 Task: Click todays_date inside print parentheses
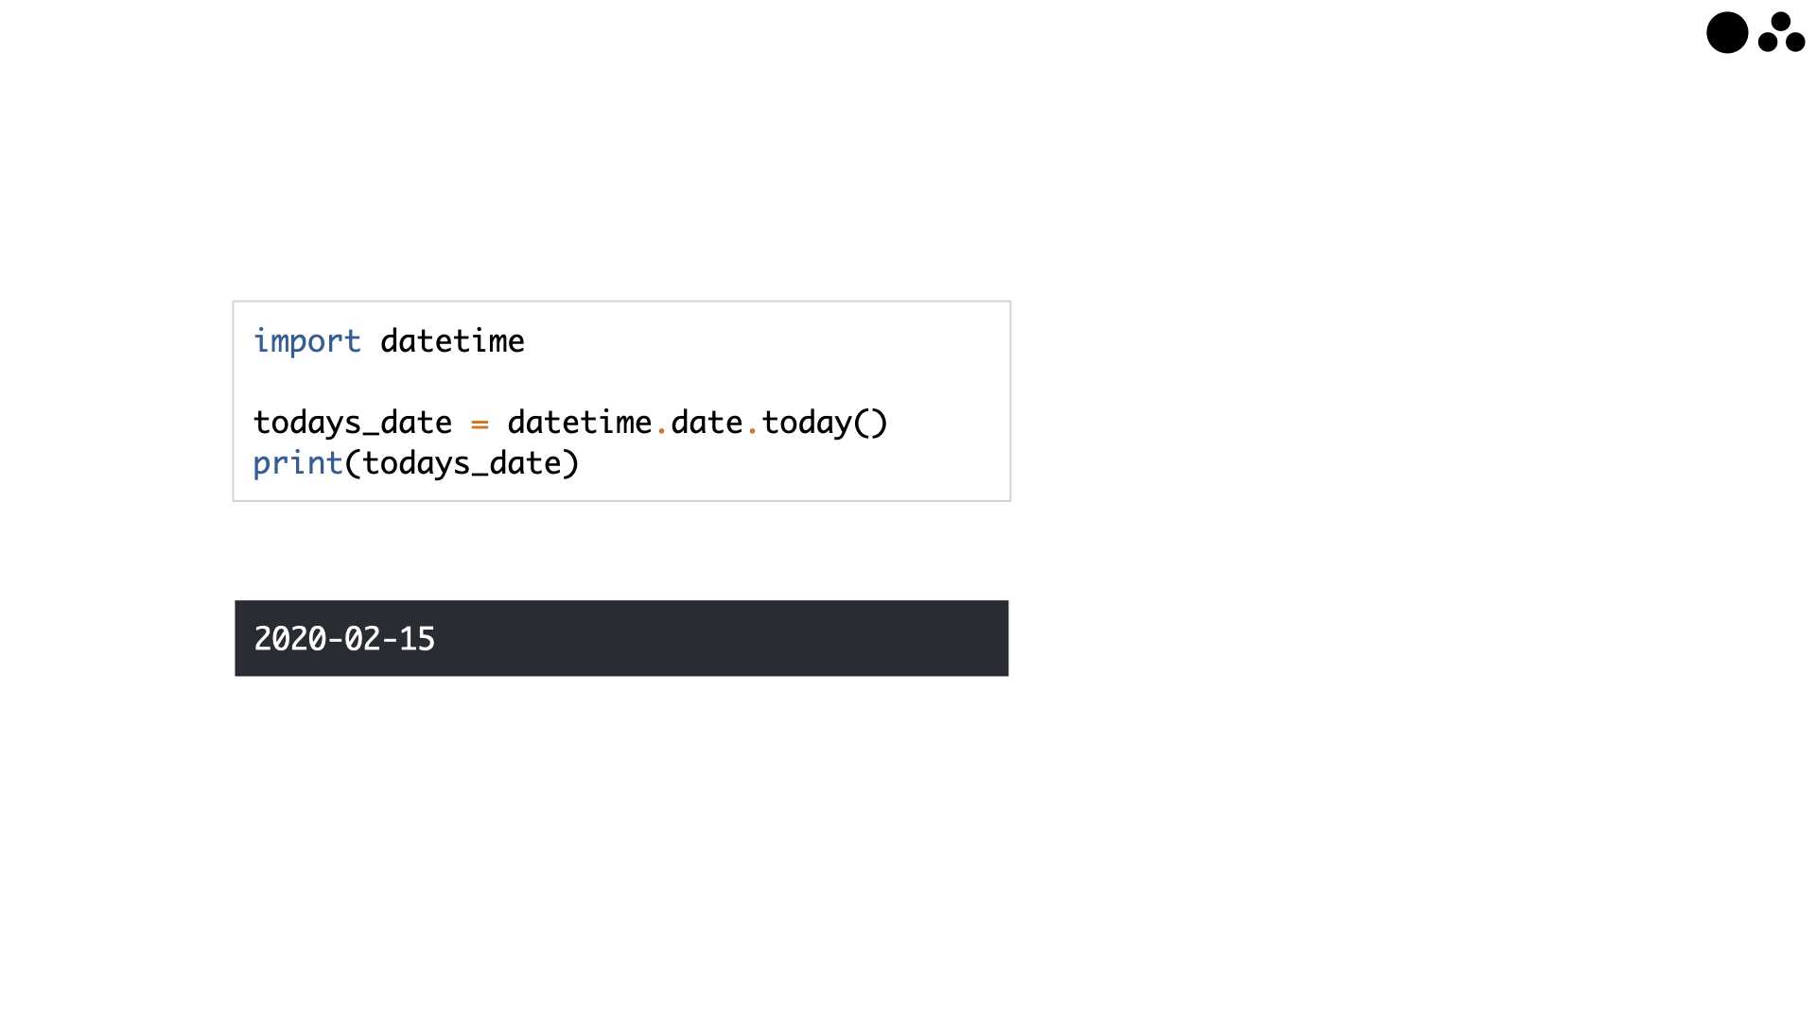462,463
